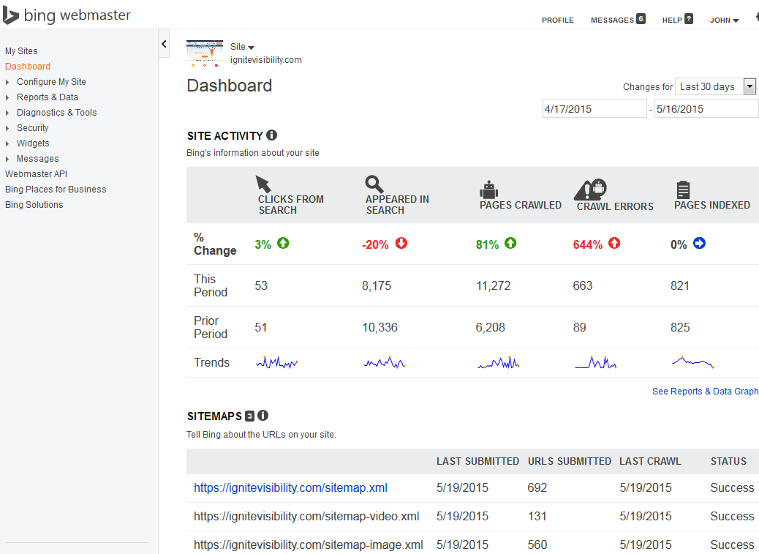Click the Crawl Errors warning icon
759x554 pixels.
pyautogui.click(x=590, y=190)
